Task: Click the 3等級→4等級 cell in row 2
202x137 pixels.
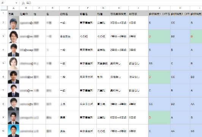Action: tap(119, 23)
